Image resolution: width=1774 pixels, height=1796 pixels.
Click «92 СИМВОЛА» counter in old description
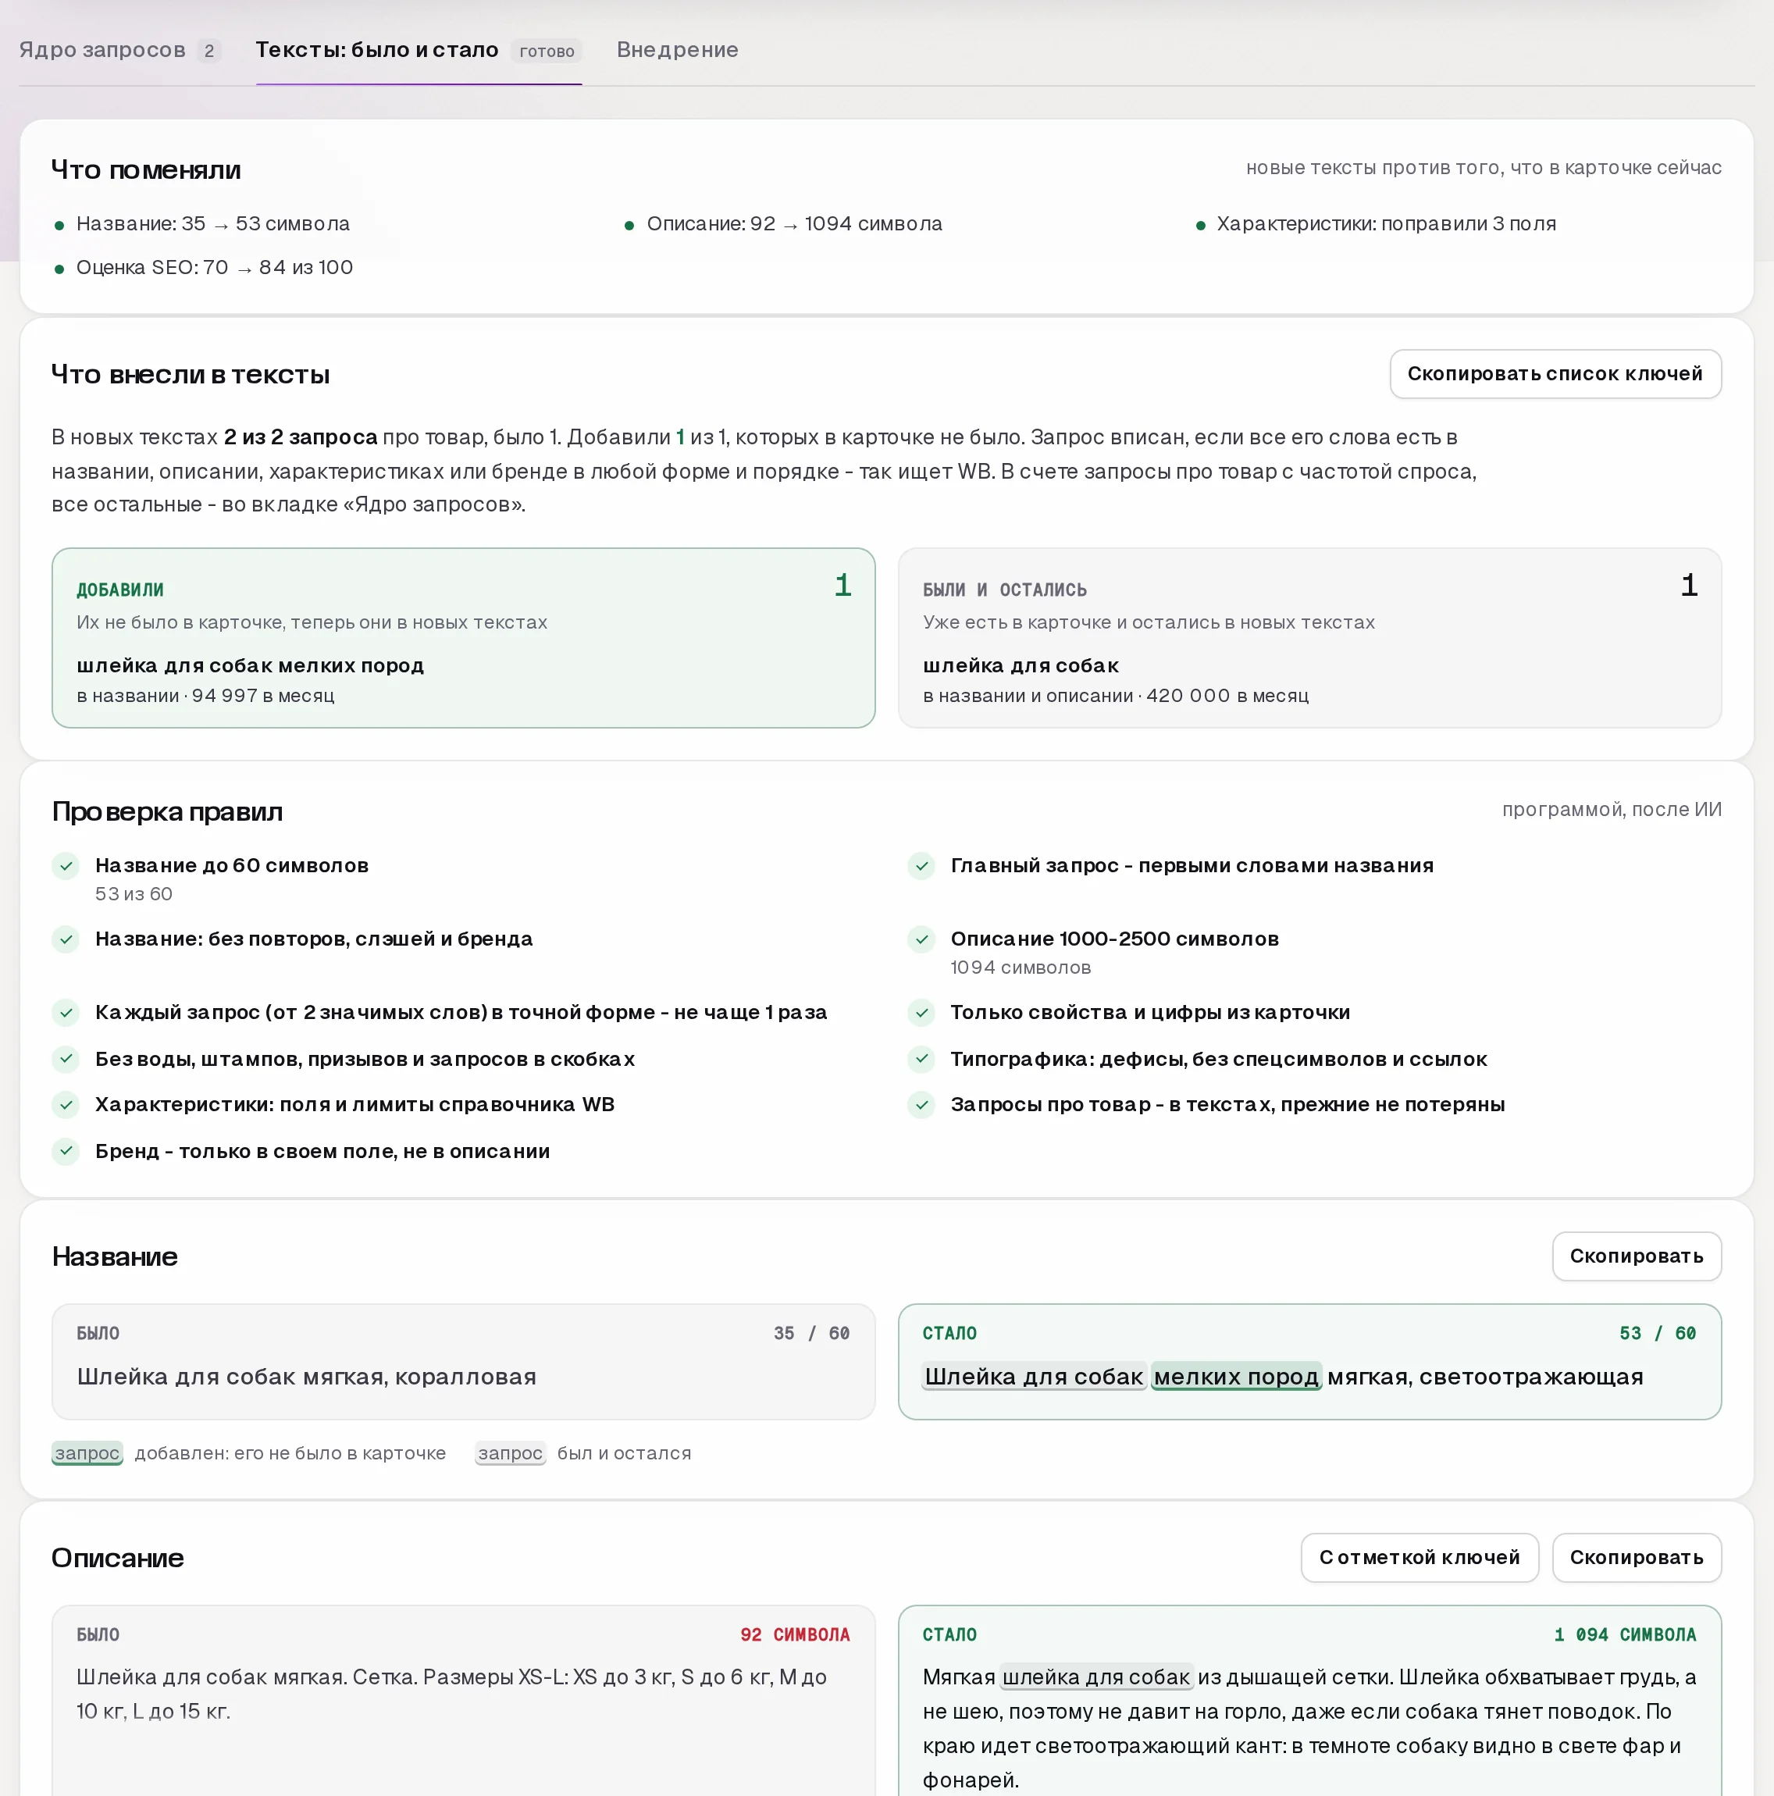pyautogui.click(x=795, y=1634)
